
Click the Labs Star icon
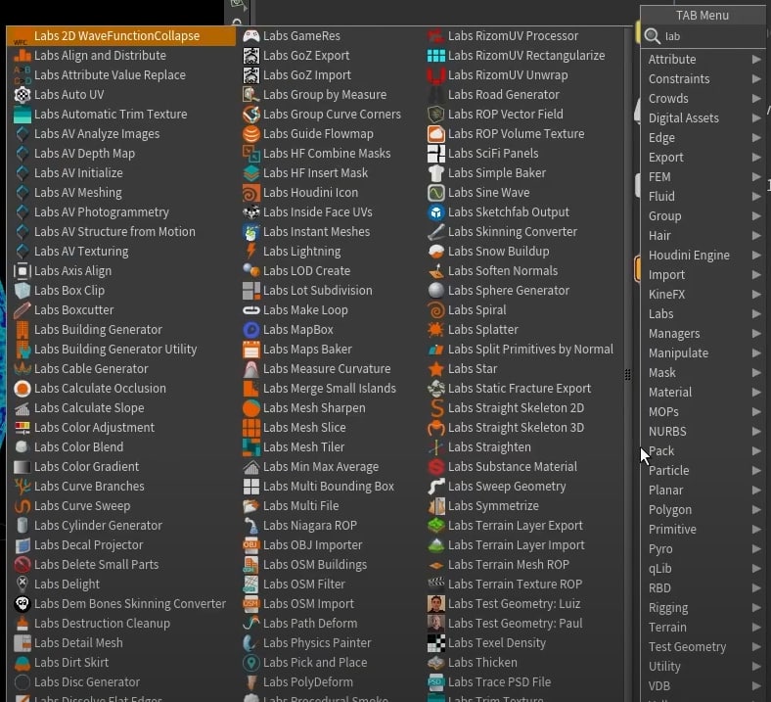(436, 369)
